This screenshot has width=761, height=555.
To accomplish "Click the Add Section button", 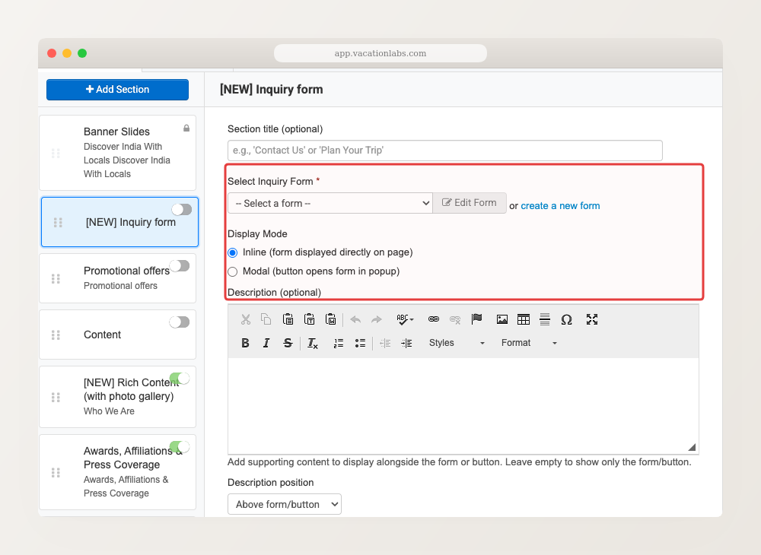I will coord(117,89).
